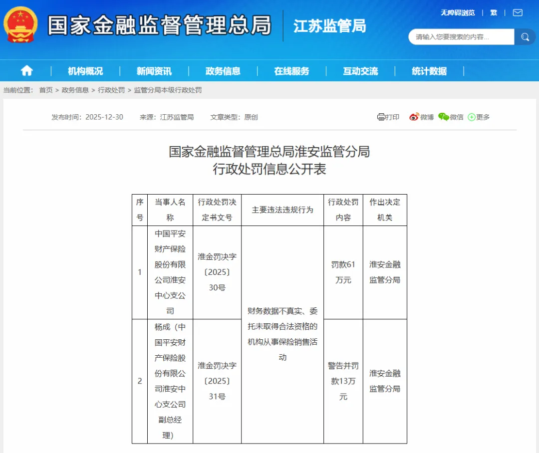Click the source 江苏监管局 text
The width and height of the screenshot is (539, 453).
pyautogui.click(x=177, y=117)
